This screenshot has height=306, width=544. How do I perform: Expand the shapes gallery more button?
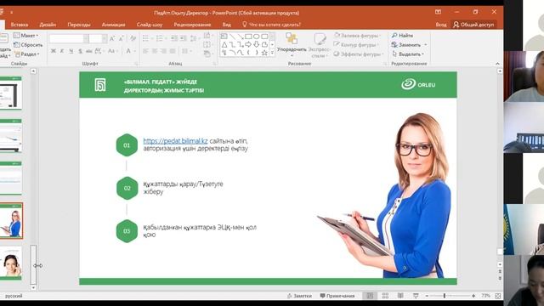coord(272,53)
